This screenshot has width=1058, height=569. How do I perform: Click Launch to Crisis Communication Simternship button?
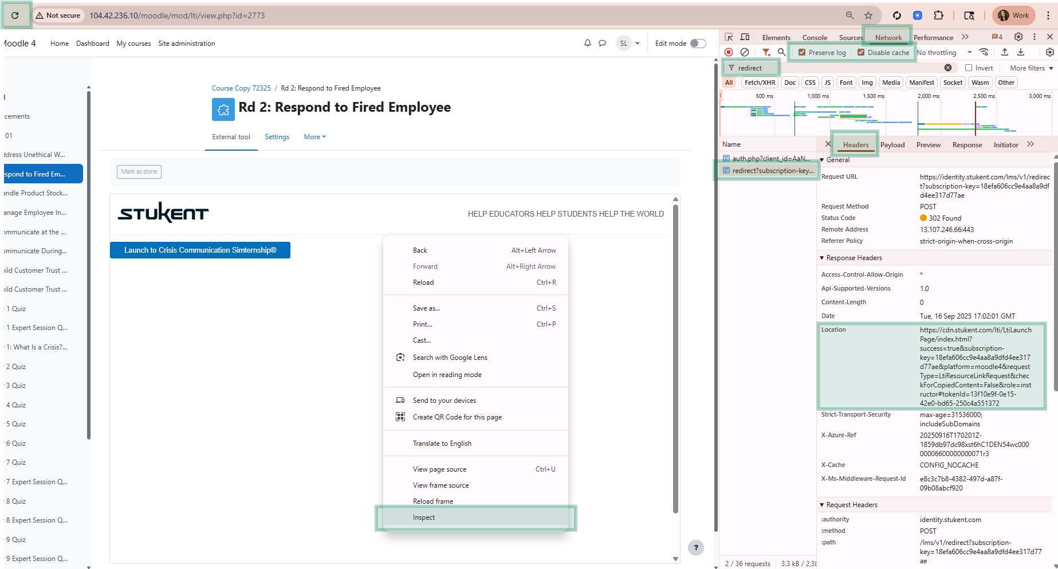(200, 250)
